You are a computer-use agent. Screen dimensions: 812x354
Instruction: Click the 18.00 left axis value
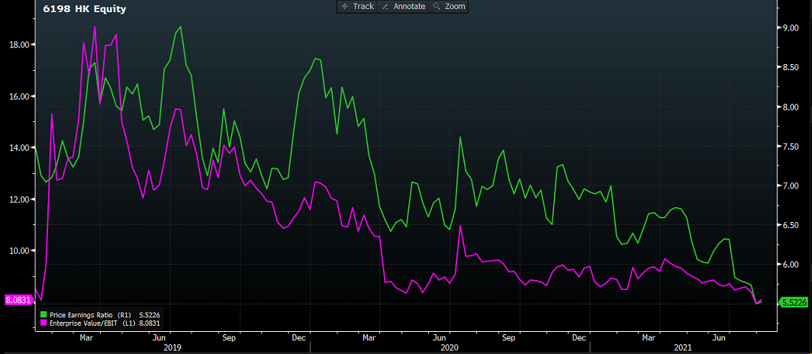click(x=18, y=45)
